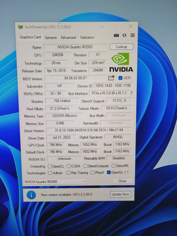Toggle the OpenCL checkbox

(x=50, y=166)
